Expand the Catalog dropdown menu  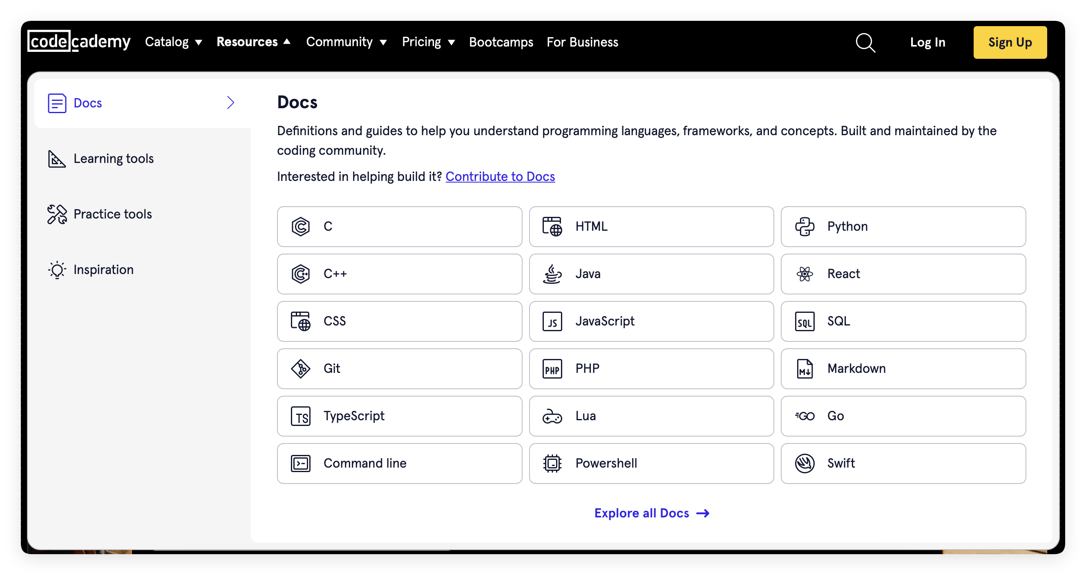pos(173,42)
